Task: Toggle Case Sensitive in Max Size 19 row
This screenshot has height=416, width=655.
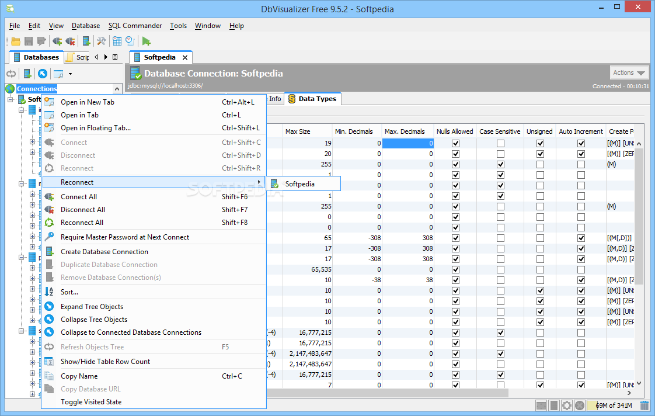Action: coord(500,143)
